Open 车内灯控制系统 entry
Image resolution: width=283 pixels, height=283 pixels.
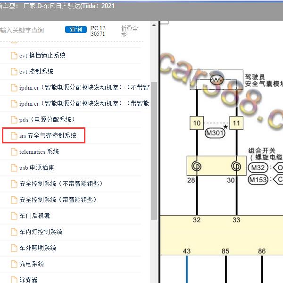coord(41,232)
